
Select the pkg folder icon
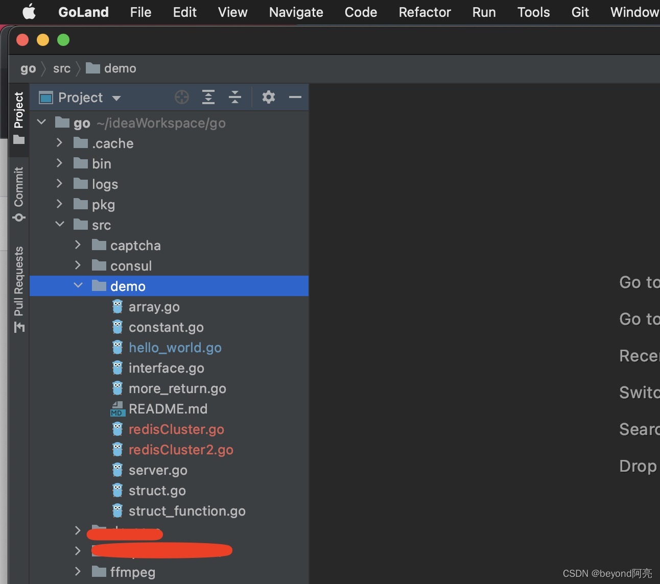[x=81, y=204]
